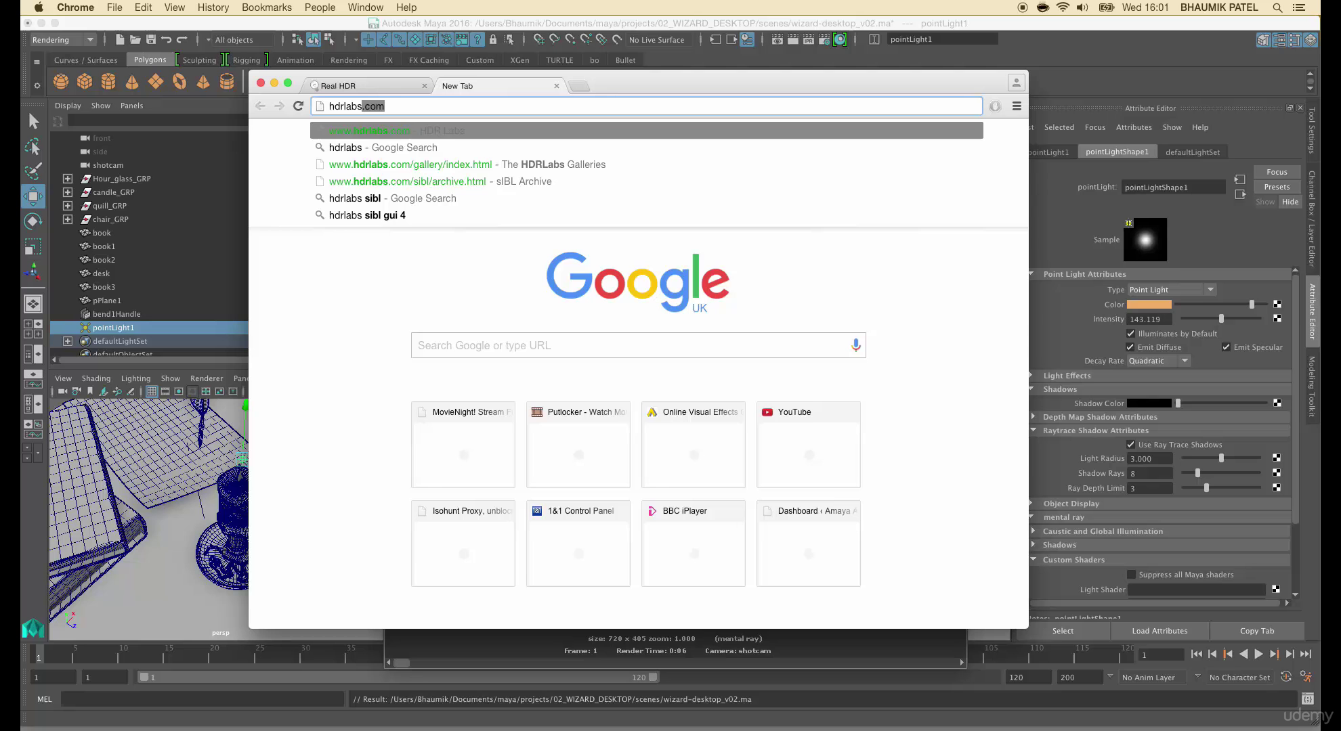Click Maya save scene icon
This screenshot has height=731, width=1341.
151,39
